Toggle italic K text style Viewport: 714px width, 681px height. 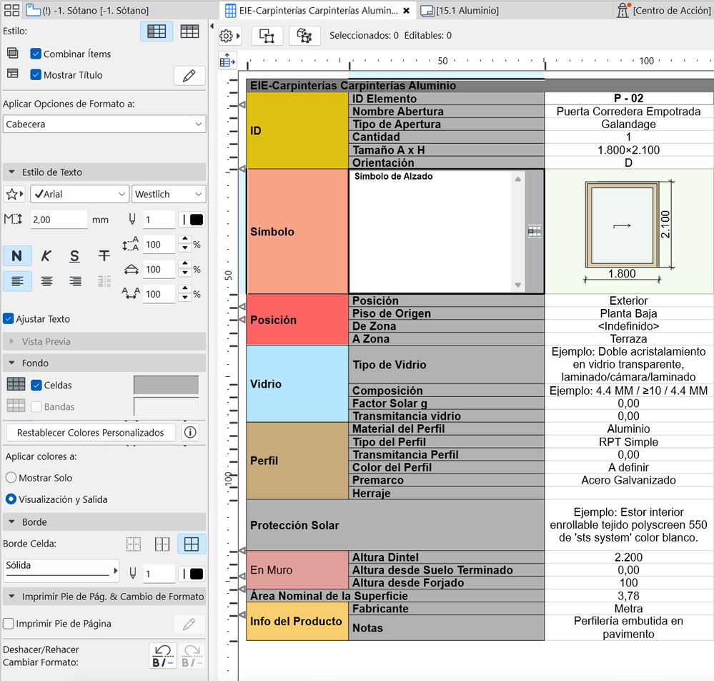46,256
